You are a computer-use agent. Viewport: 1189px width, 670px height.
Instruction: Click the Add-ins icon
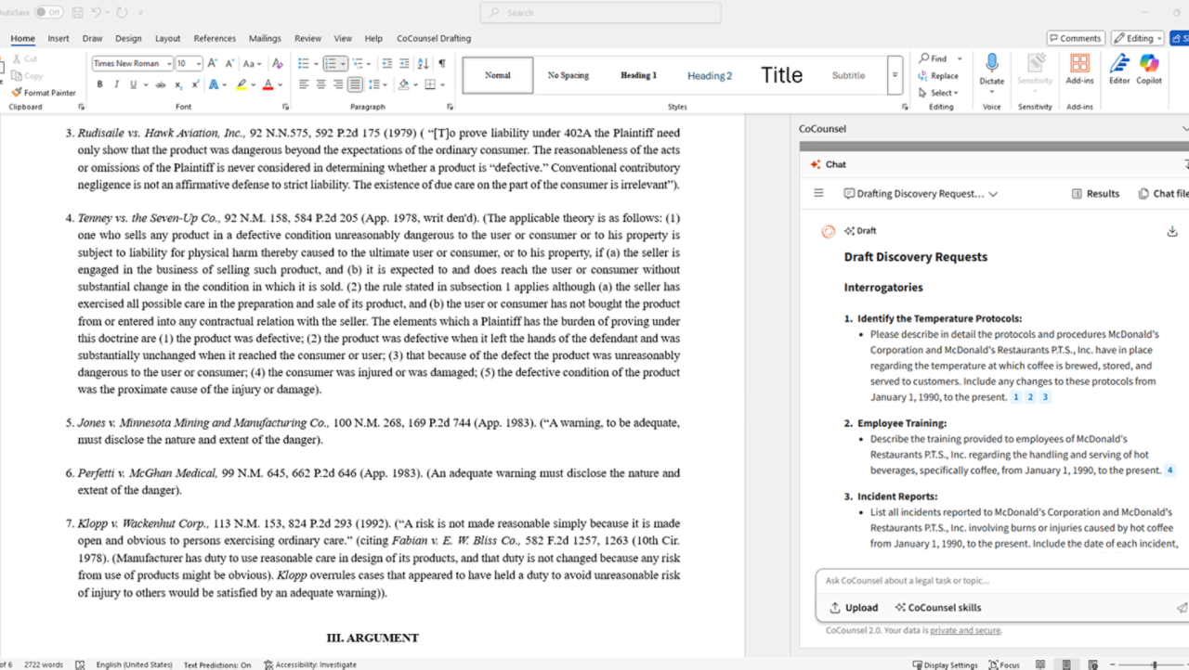(x=1079, y=64)
